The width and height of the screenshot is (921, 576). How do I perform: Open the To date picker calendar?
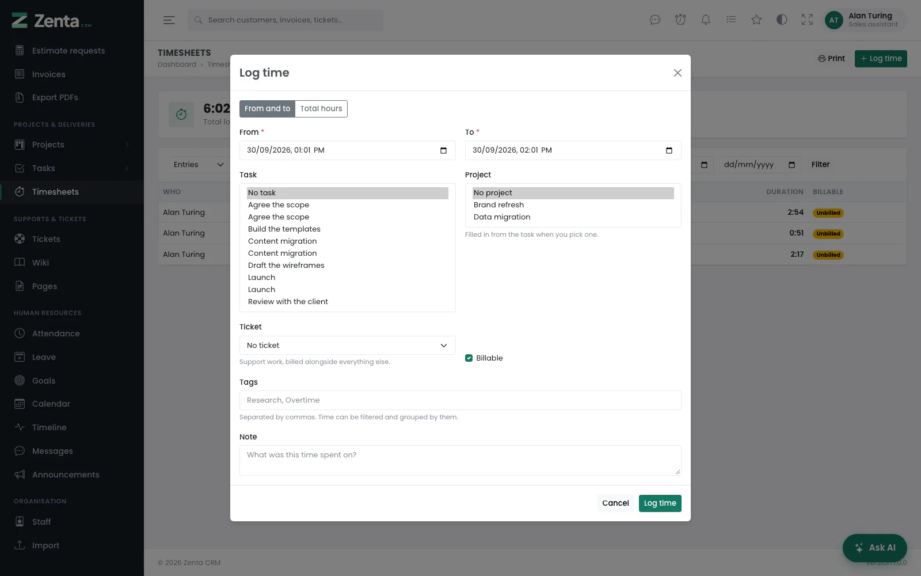[669, 150]
